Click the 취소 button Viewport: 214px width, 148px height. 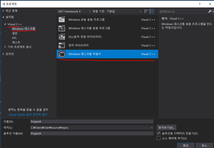(x=204, y=145)
